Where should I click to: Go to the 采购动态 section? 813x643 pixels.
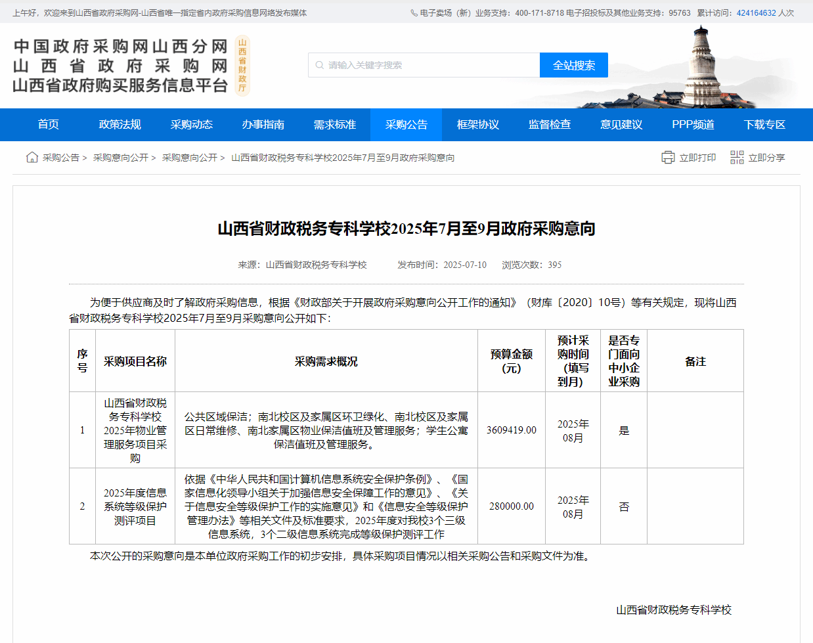[191, 125]
